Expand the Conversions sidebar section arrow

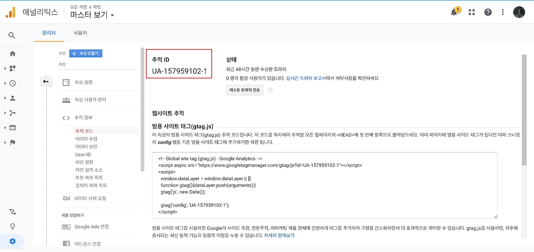pos(5,142)
